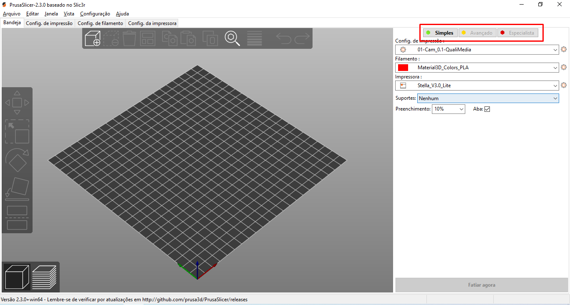Open the Arquivo menu

[12, 14]
